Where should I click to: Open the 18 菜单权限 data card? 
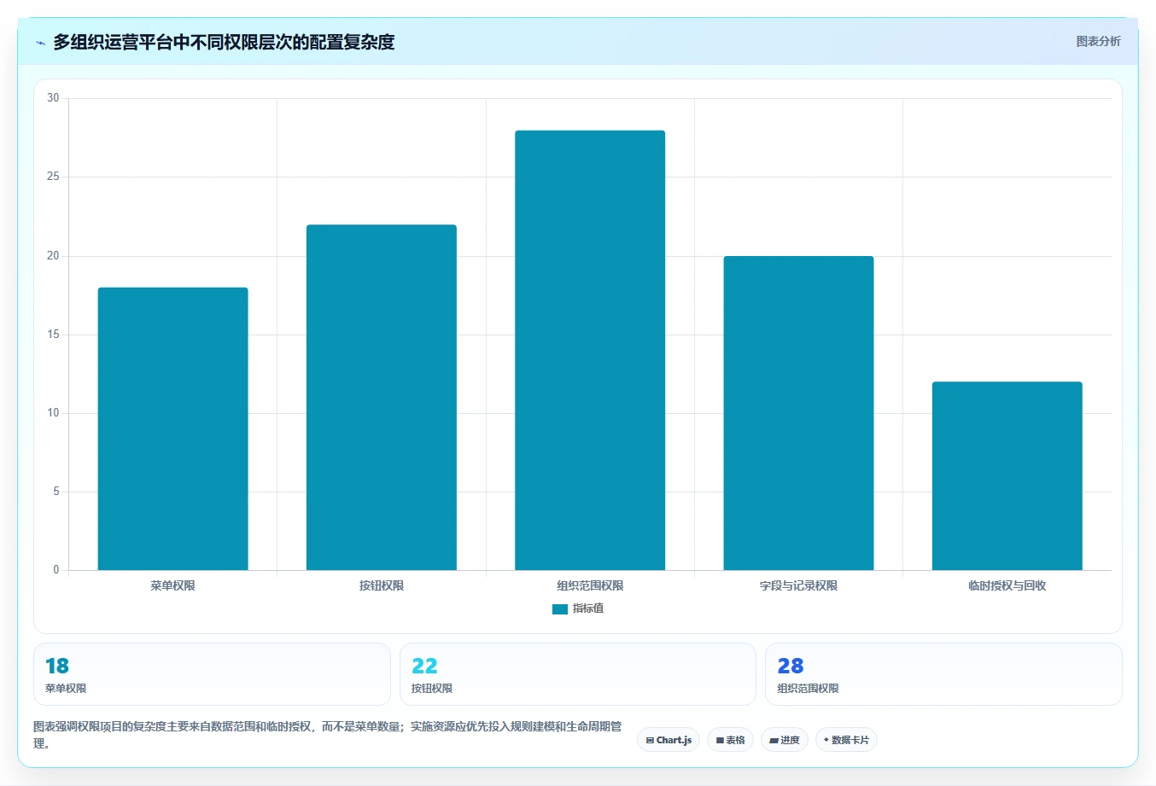(x=212, y=674)
